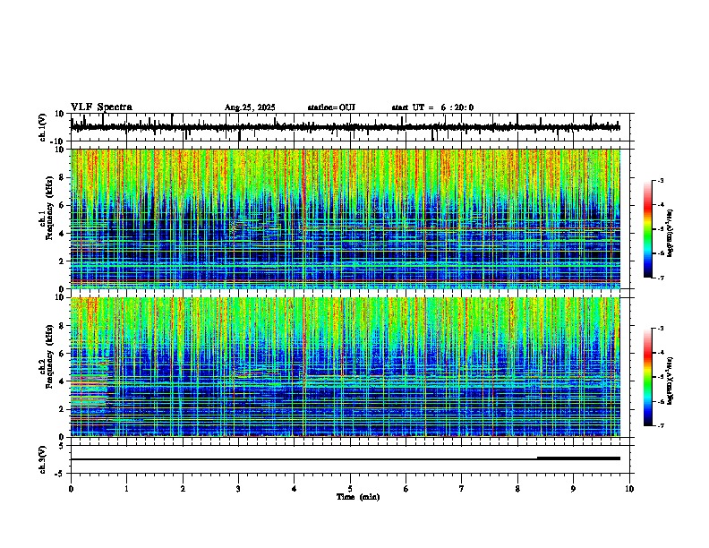Click the "station=OUJ" header label
The width and height of the screenshot is (709, 548).
coord(331,107)
